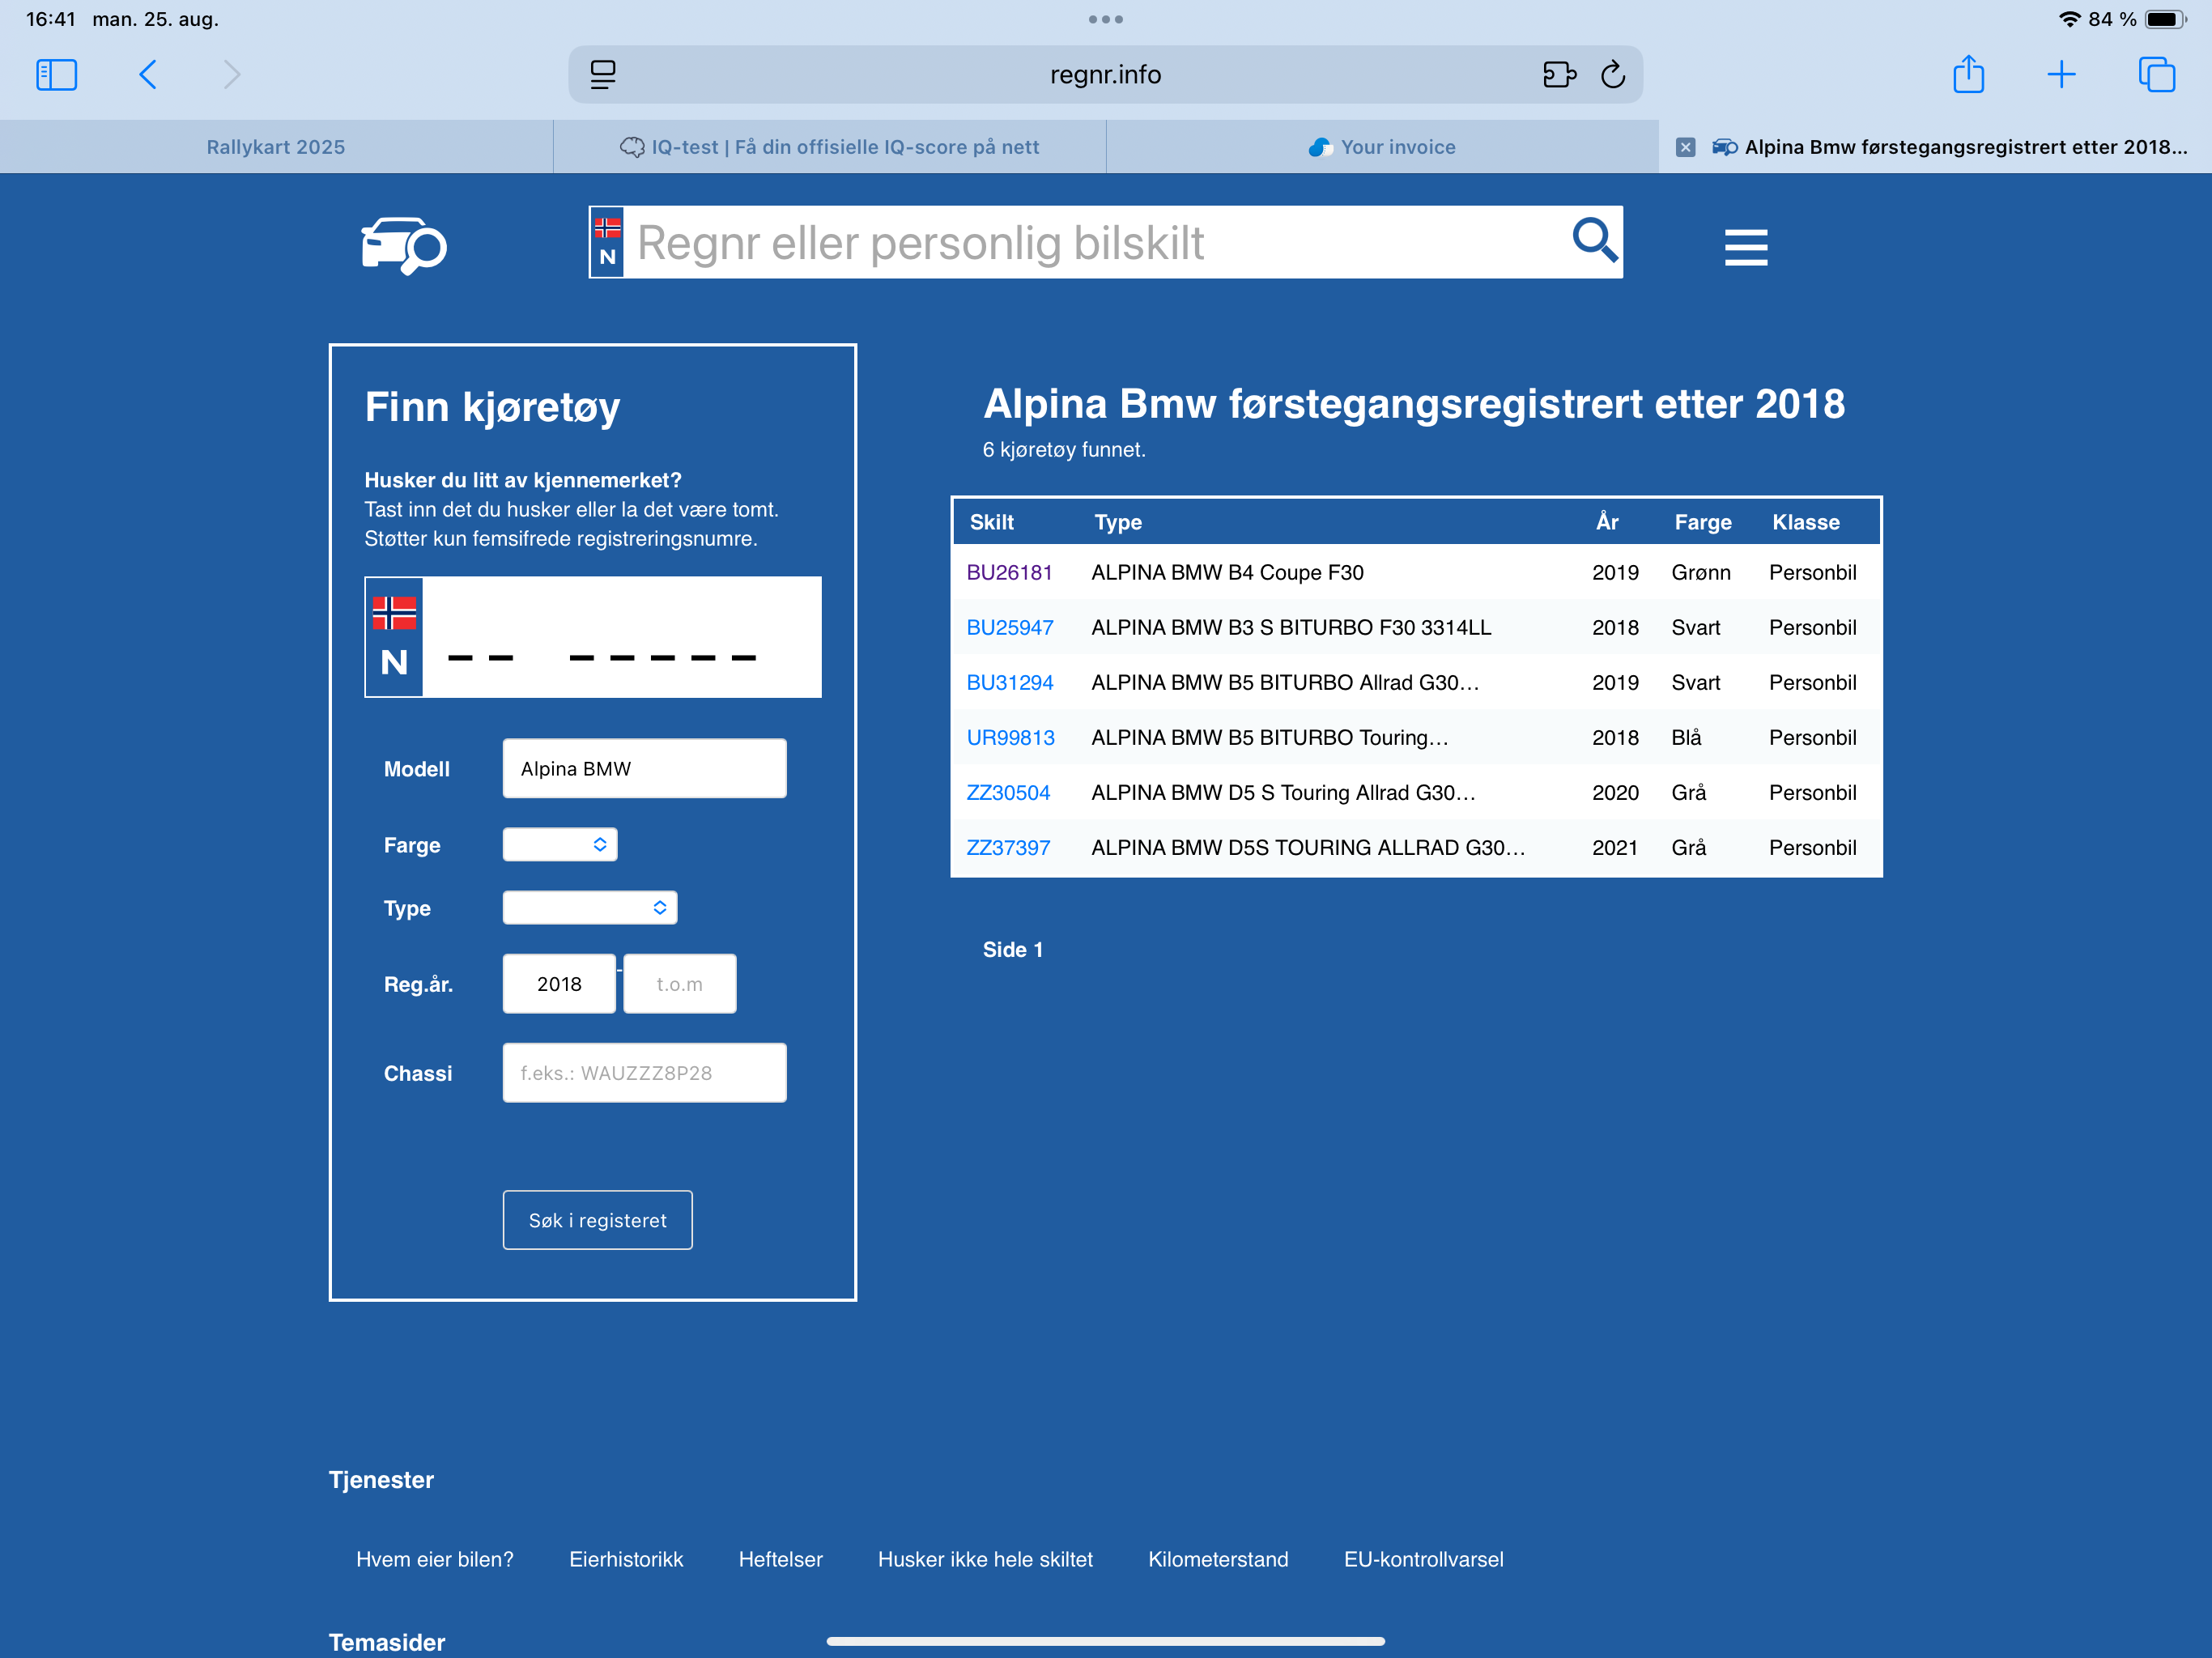Open Kilometerstand link

click(x=1218, y=1560)
